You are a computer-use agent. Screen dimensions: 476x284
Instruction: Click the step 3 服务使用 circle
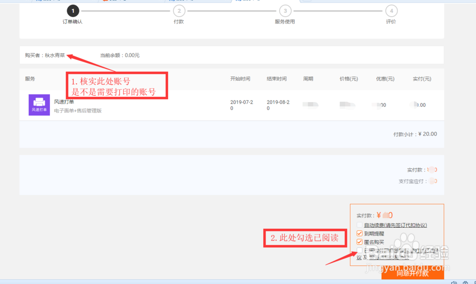[285, 11]
